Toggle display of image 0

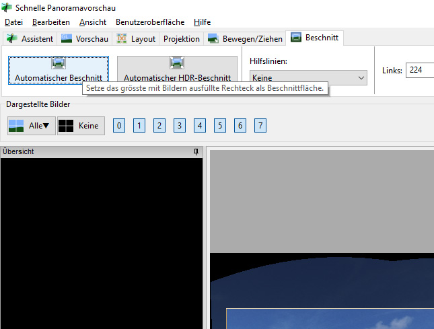click(x=119, y=126)
